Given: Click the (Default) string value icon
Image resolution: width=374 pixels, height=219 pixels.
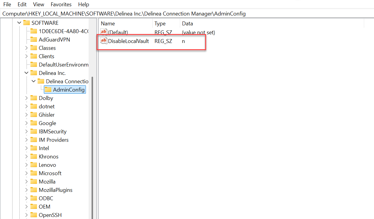Looking at the screenshot, I should pos(104,32).
